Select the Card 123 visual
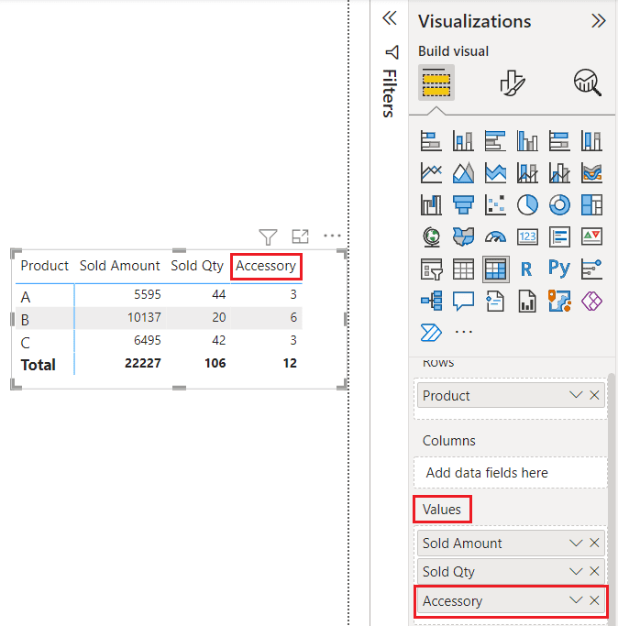The height and width of the screenshot is (626, 618). pos(527,236)
